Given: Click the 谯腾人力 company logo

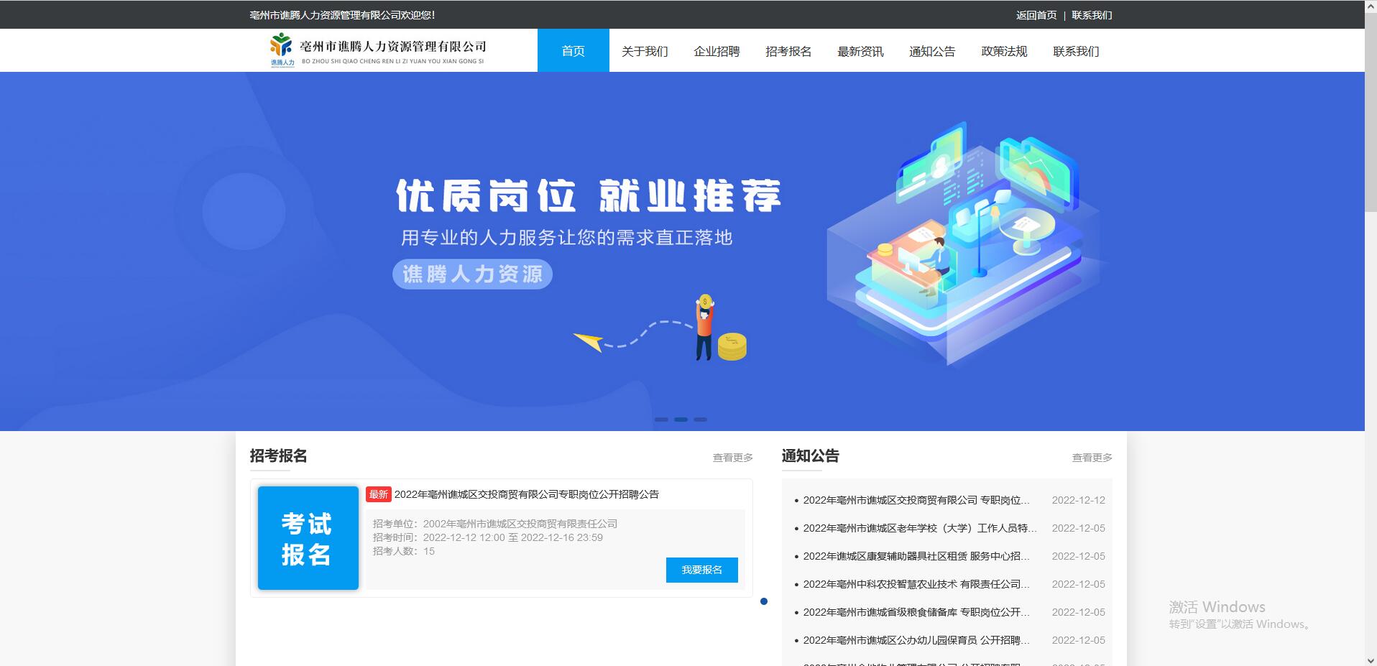Looking at the screenshot, I should click(280, 50).
